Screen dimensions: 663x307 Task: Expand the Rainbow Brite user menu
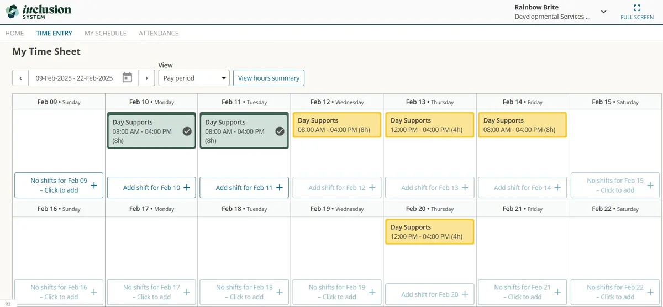[603, 12]
